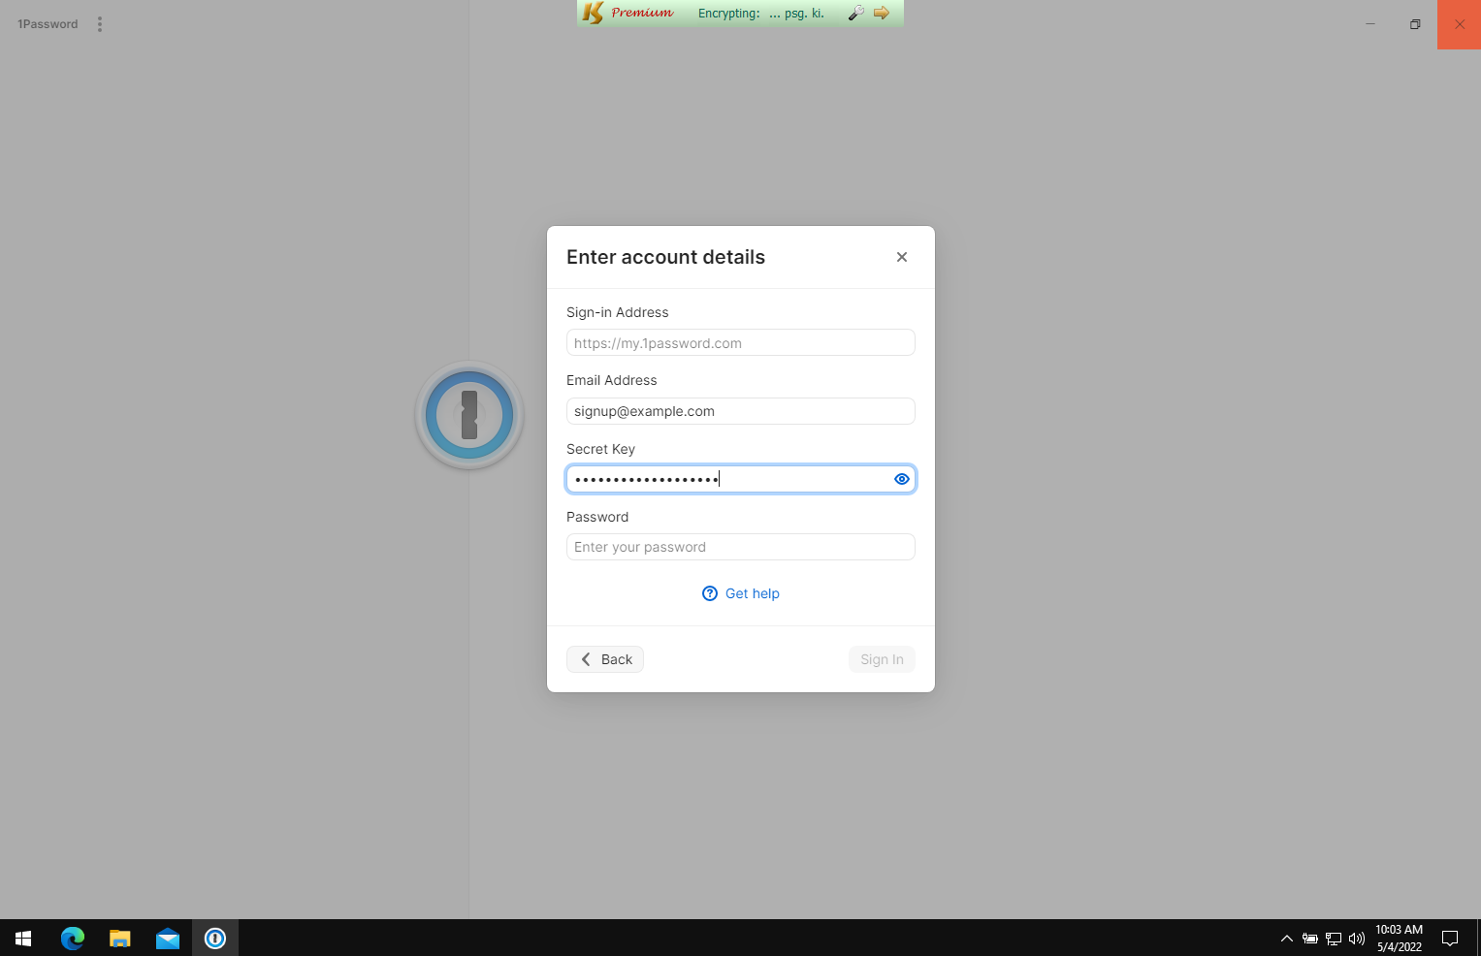Click the 1Password keyhole logo

click(x=469, y=415)
